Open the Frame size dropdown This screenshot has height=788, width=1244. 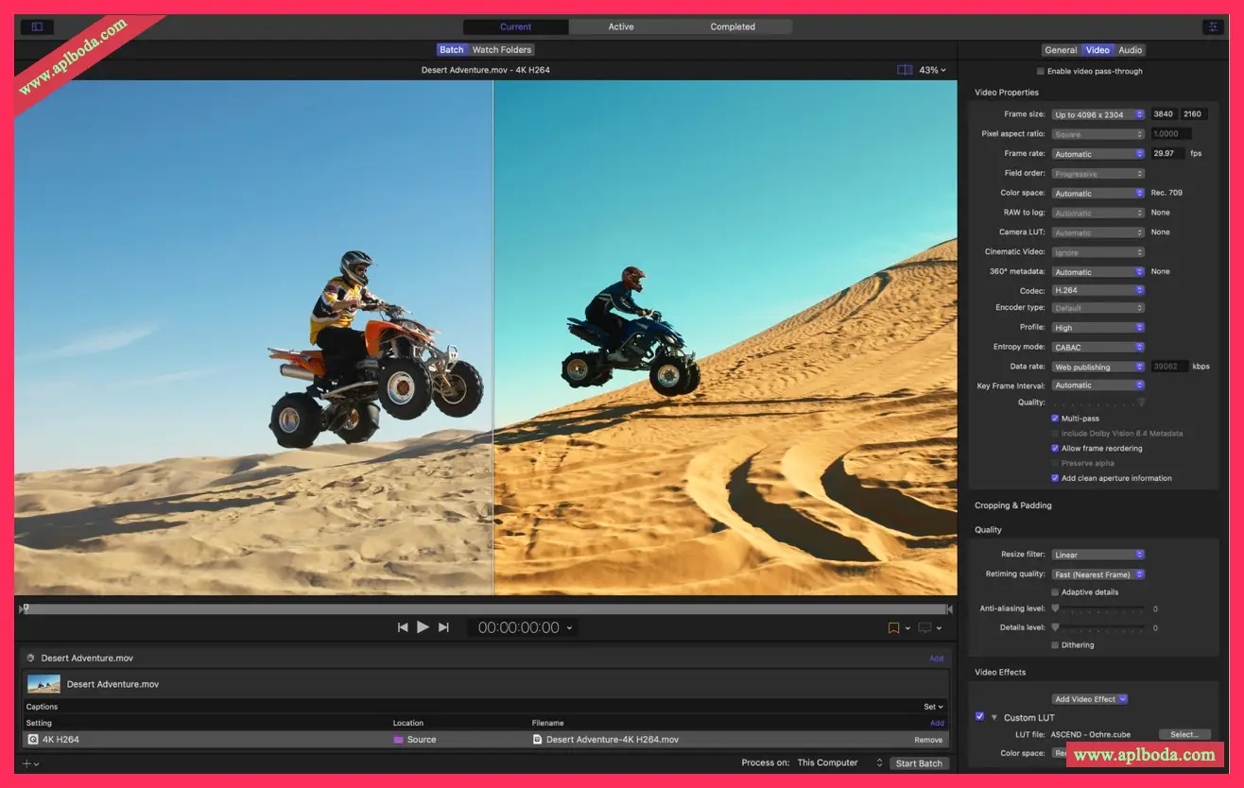point(1097,114)
